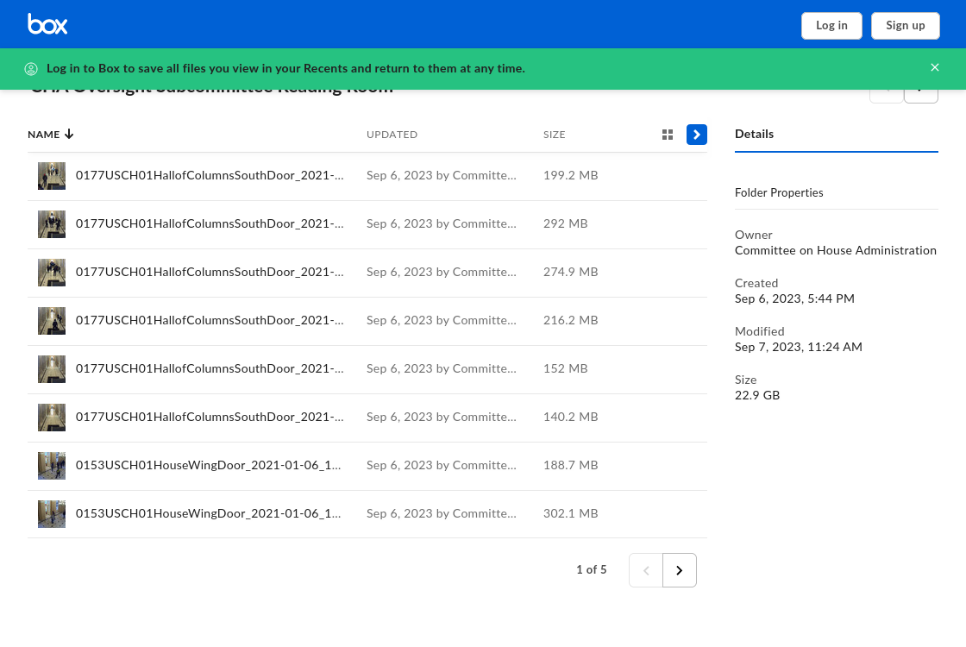966x647 pixels.
Task: Click the 216.2 MB size value
Action: 570,320
